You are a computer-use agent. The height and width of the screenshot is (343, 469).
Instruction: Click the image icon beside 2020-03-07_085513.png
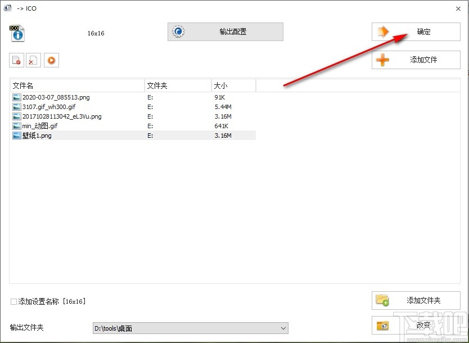click(x=17, y=97)
